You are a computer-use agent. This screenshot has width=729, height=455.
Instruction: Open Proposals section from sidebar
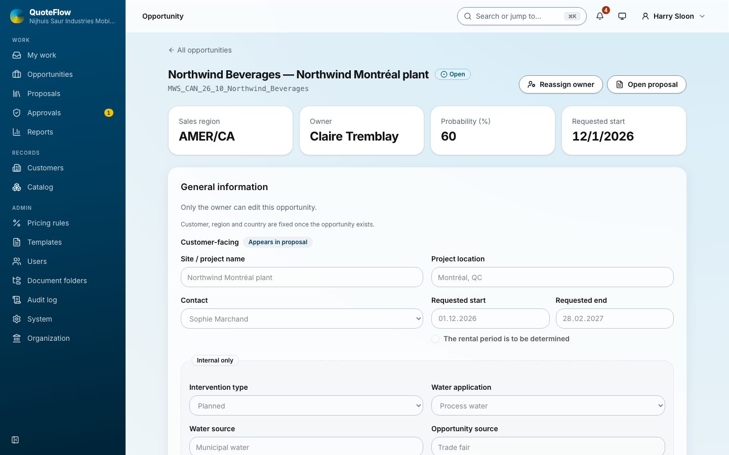click(63, 94)
